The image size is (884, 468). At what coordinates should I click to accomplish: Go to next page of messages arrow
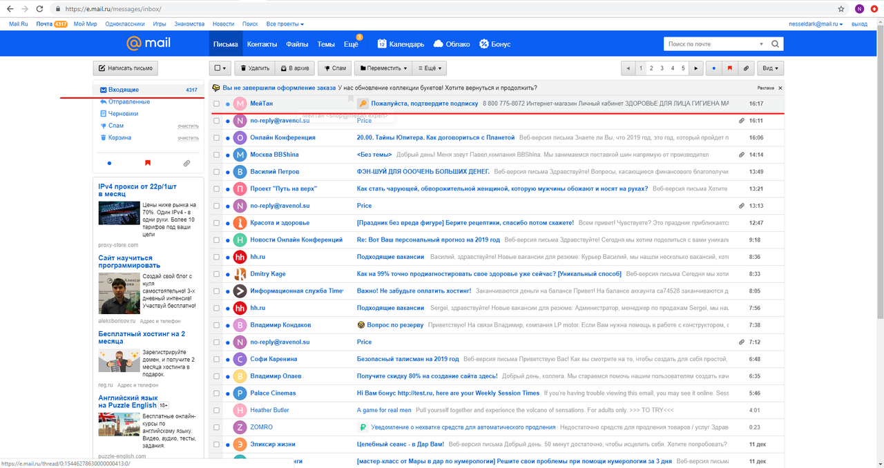[696, 68]
